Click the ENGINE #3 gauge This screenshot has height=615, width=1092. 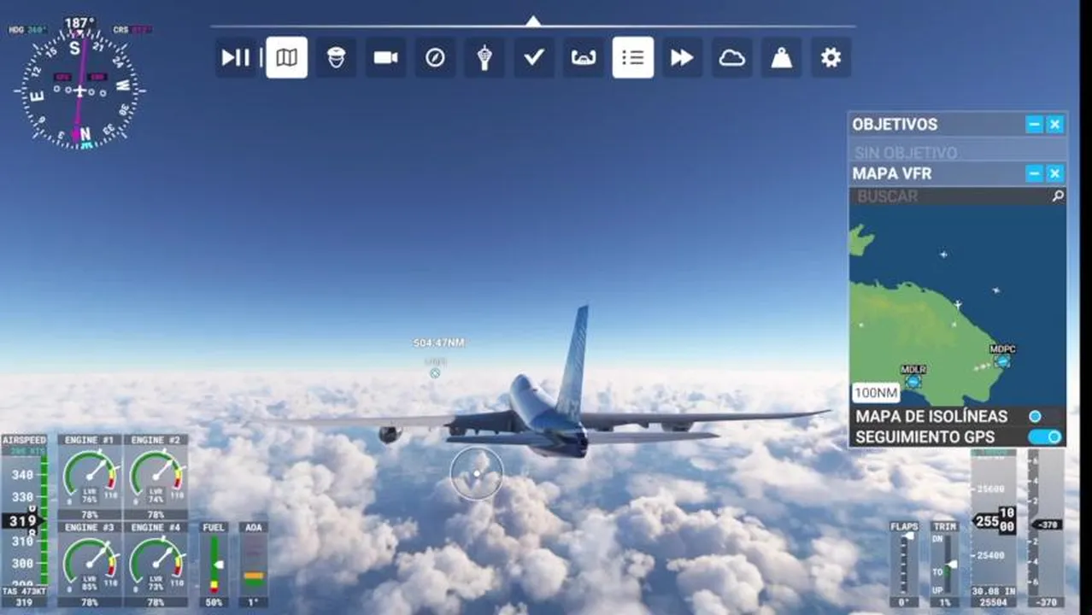point(90,564)
